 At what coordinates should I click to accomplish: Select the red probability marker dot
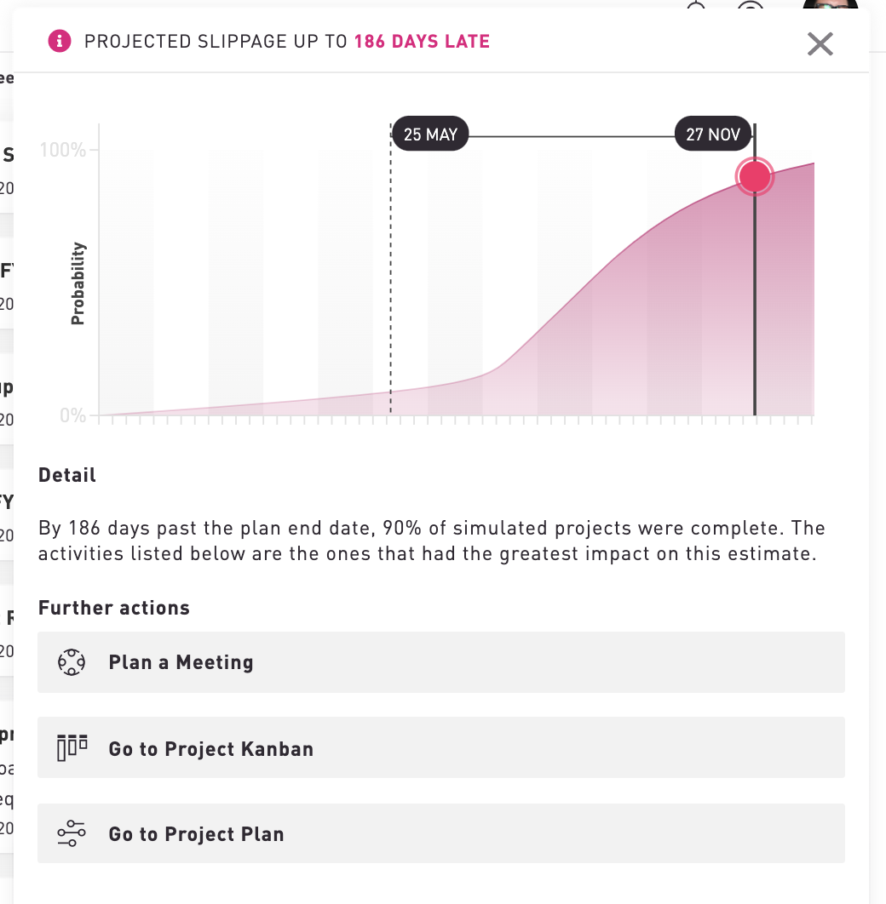coord(755,176)
